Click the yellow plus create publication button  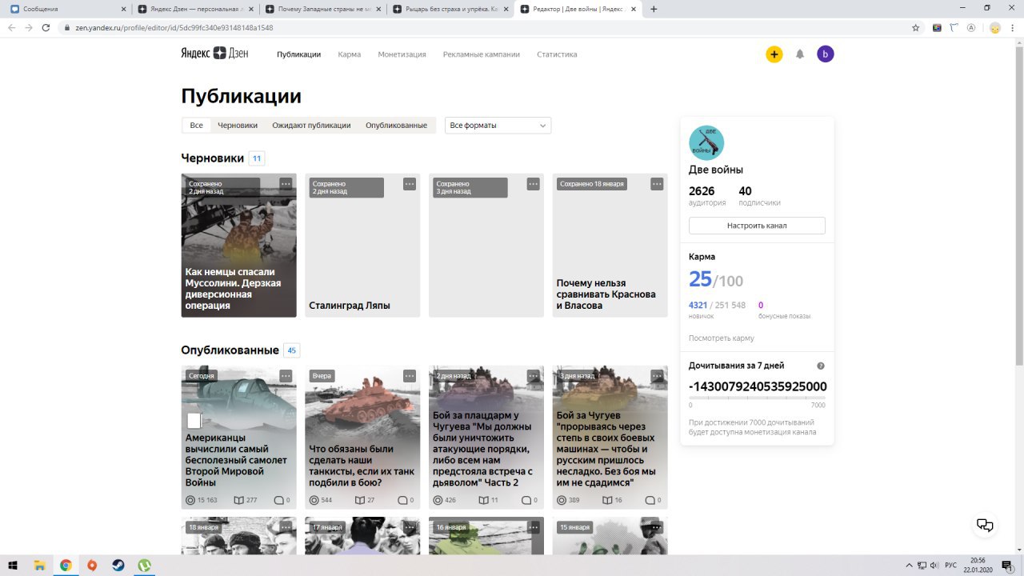(774, 54)
